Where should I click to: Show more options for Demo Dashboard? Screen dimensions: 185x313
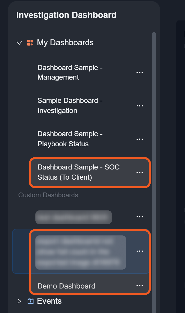click(140, 285)
